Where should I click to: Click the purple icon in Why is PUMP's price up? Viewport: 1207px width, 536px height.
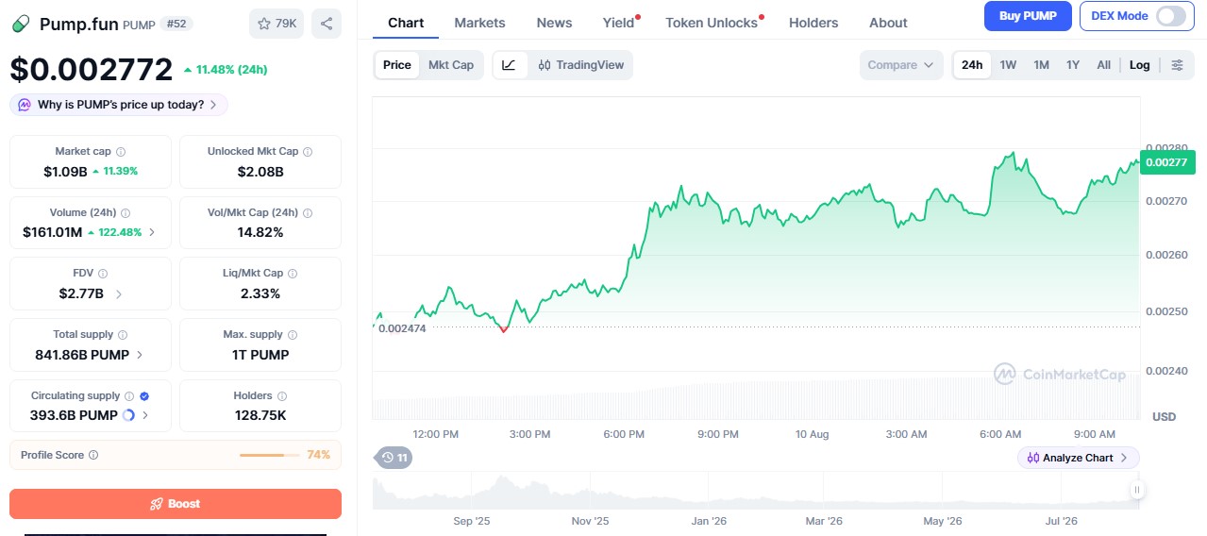tap(25, 105)
